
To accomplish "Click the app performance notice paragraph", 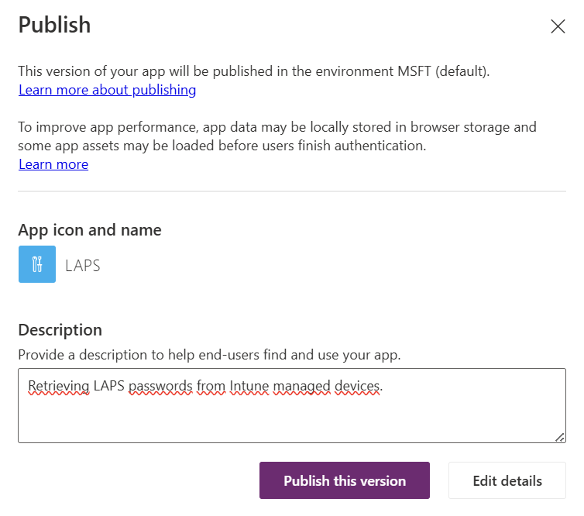I will (277, 136).
